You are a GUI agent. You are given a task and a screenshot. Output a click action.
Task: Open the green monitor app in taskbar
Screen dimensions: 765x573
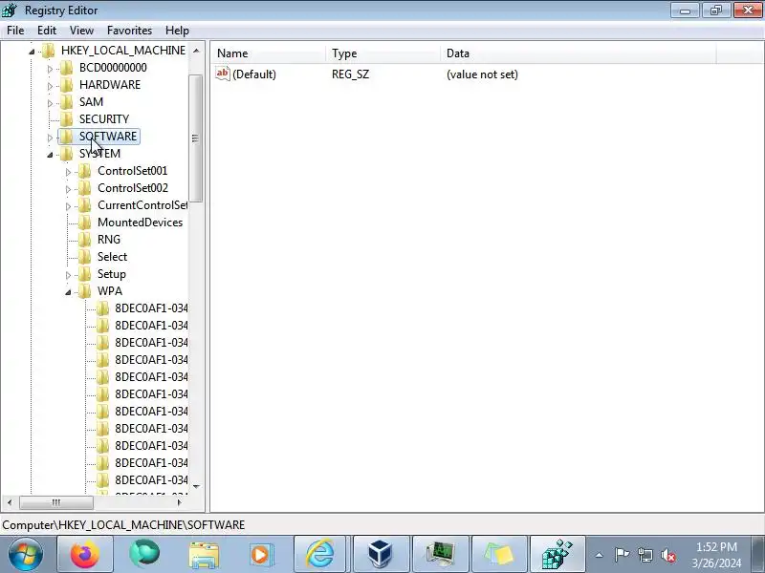pyautogui.click(x=441, y=554)
